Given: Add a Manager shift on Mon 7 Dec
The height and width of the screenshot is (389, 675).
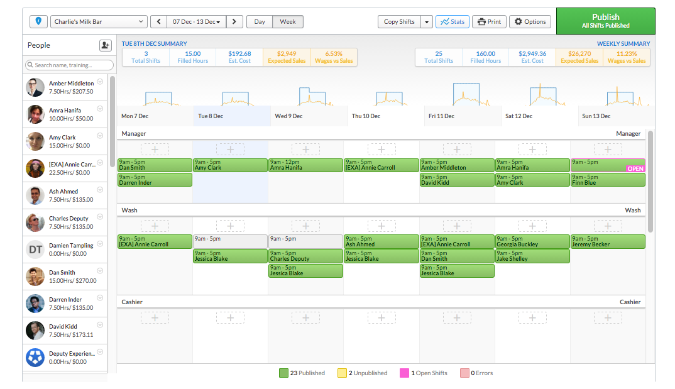Looking at the screenshot, I should [x=155, y=149].
